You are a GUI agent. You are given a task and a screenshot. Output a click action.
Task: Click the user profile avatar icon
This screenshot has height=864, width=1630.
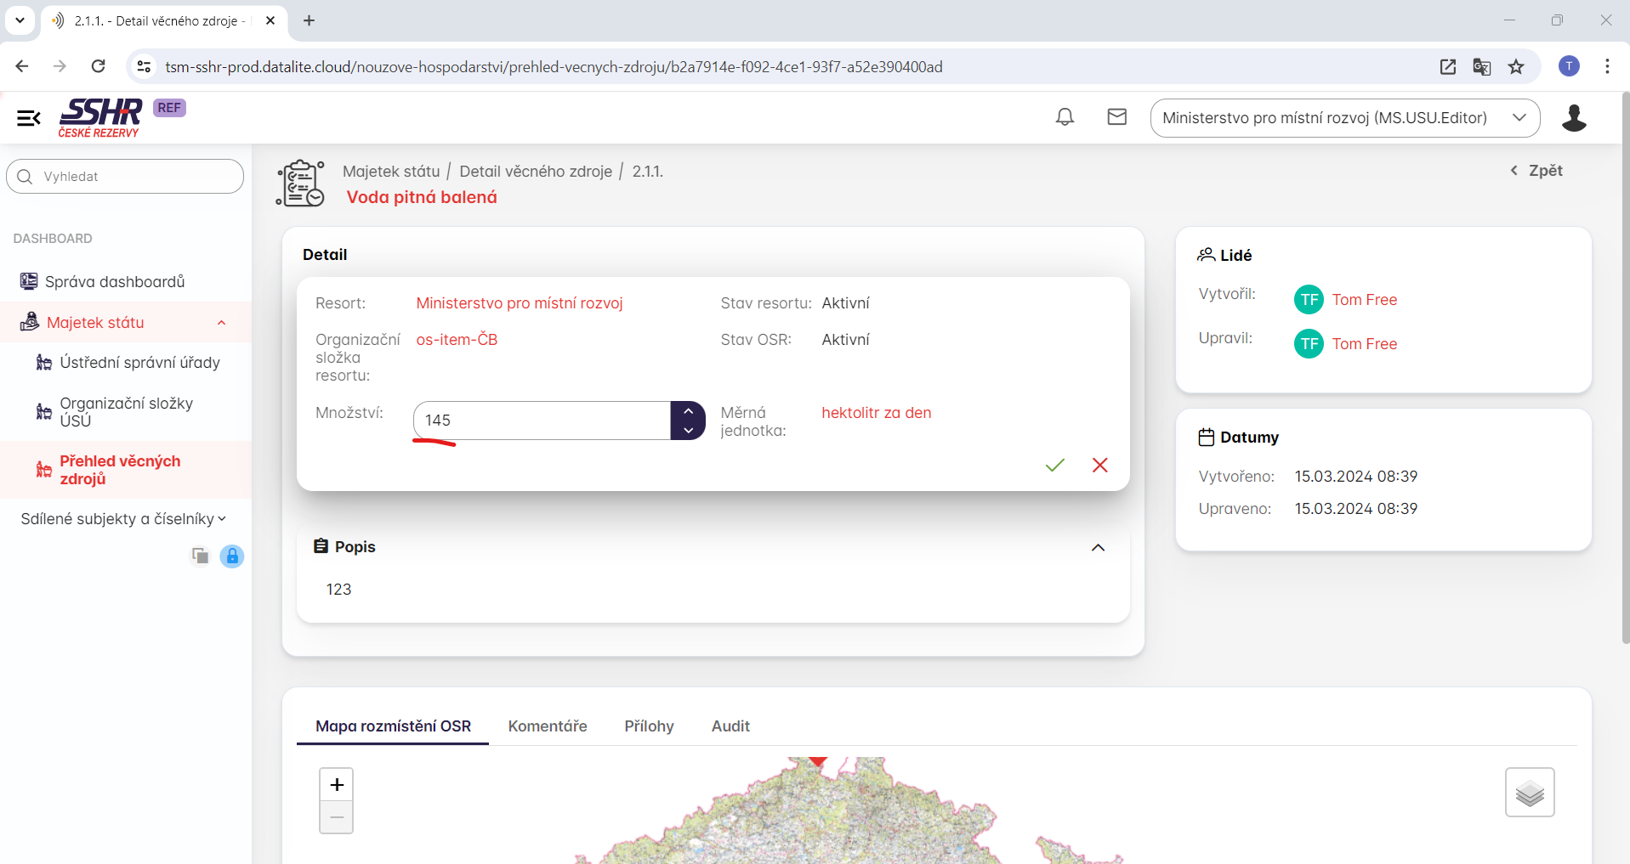[x=1573, y=118]
